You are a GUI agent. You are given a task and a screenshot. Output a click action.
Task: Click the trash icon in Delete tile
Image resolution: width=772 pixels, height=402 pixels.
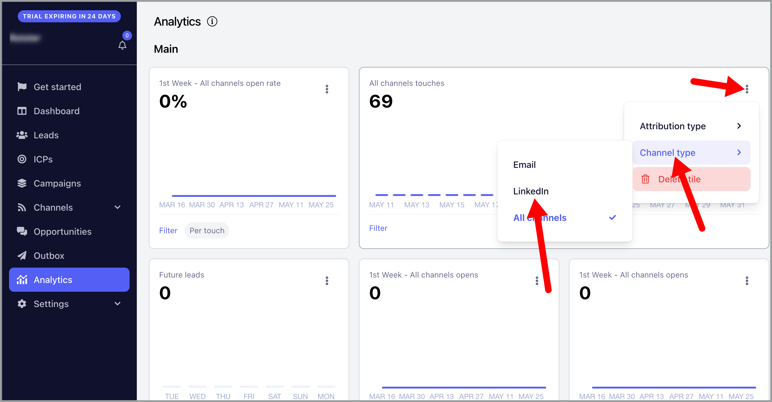tap(645, 179)
